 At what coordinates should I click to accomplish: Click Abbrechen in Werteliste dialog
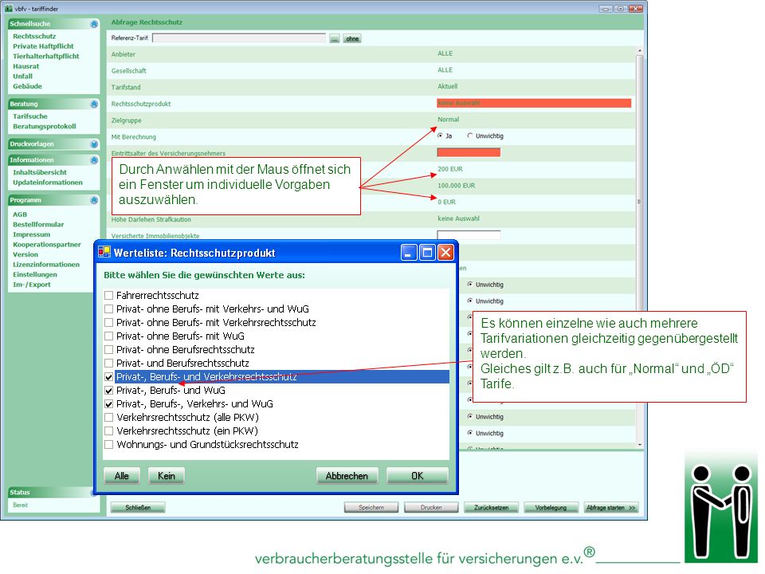coord(347,476)
